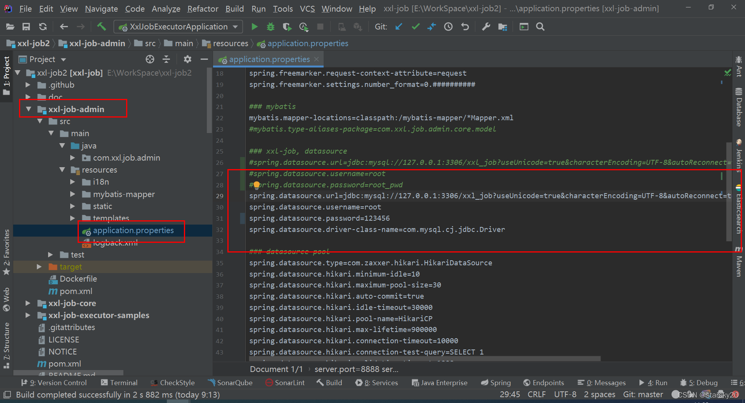Click the lightbulb intention icon on line 28
The image size is (745, 403).
(x=256, y=185)
